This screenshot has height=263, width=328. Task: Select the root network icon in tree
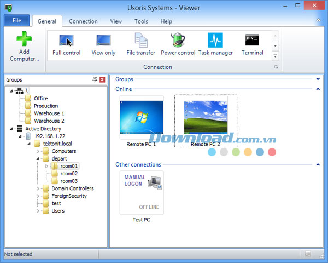19,91
